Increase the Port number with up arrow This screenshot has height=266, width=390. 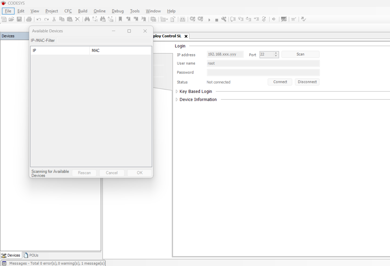click(276, 53)
